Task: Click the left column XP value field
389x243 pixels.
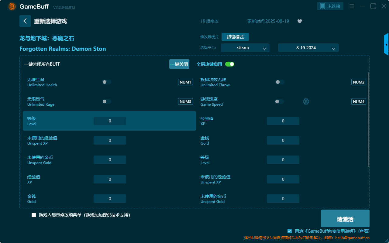Action: [110, 179]
